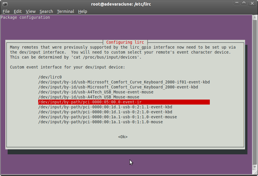Click the terminal window menu icon in title bar
Image resolution: width=258 pixels, height=176 pixels.
(5, 4)
